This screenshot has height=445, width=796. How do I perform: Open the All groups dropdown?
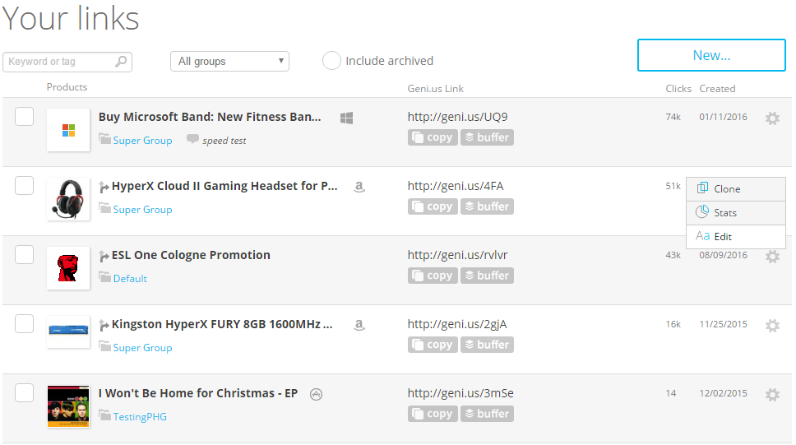(229, 61)
